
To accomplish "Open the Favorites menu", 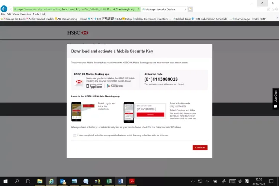I will 26,14.
